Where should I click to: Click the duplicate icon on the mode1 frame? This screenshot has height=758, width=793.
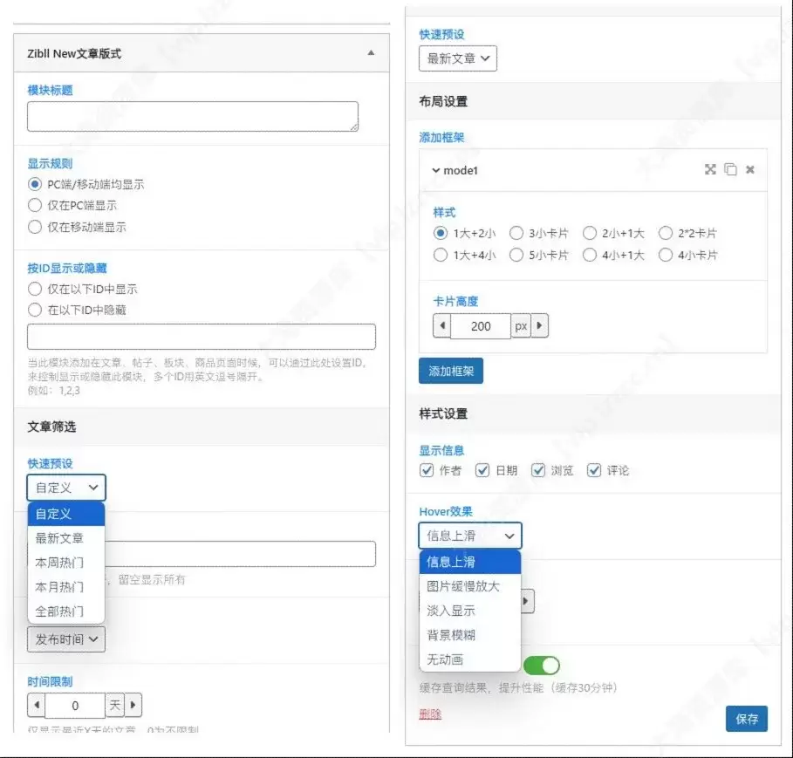pyautogui.click(x=730, y=170)
